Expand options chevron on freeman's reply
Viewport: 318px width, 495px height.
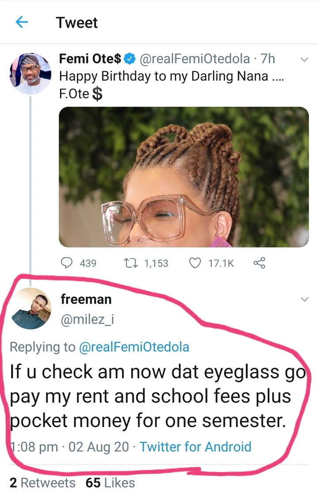304,300
